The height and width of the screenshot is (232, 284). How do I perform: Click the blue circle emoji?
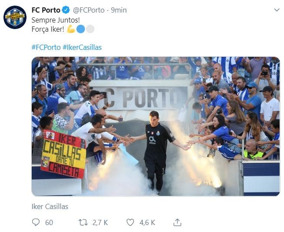[x=80, y=29]
